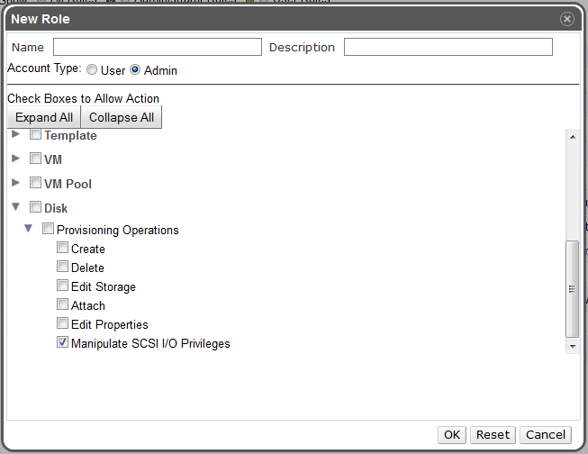Uncheck Manipulate SCSI I/O Privileges
This screenshot has width=588, height=454.
pos(62,342)
